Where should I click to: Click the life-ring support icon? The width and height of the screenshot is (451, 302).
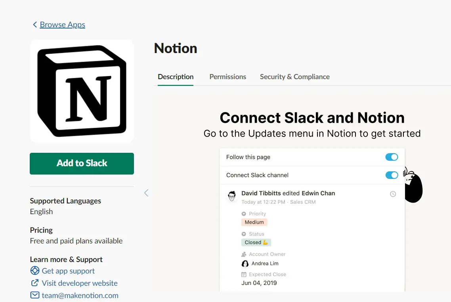tap(35, 271)
